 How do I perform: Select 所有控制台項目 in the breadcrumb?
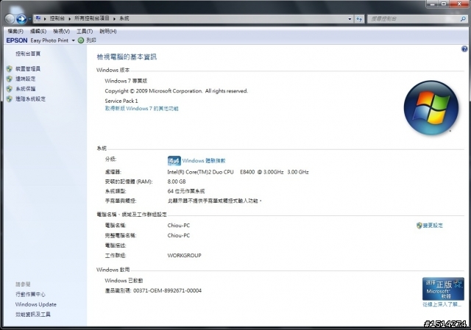tap(91, 18)
